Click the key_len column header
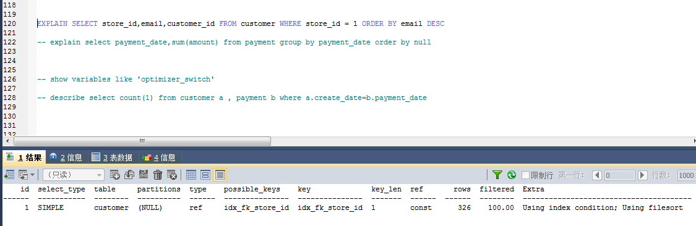Viewport: 696px width, 226px height. pyautogui.click(x=386, y=189)
